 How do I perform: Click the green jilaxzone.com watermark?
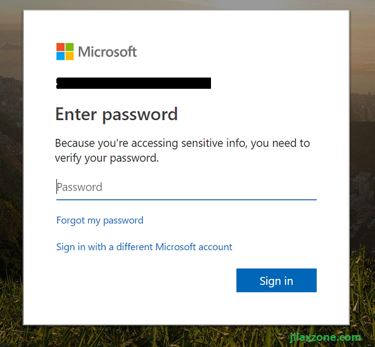326,338
